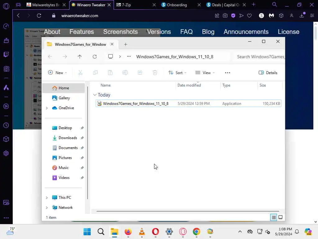The width and height of the screenshot is (318, 239).
Task: Open the License link on website
Action: (x=288, y=32)
